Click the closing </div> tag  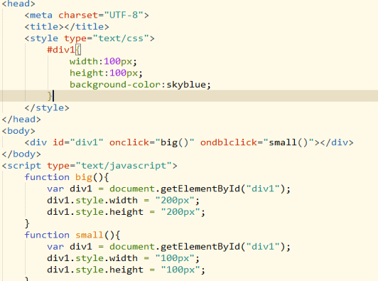(x=337, y=143)
